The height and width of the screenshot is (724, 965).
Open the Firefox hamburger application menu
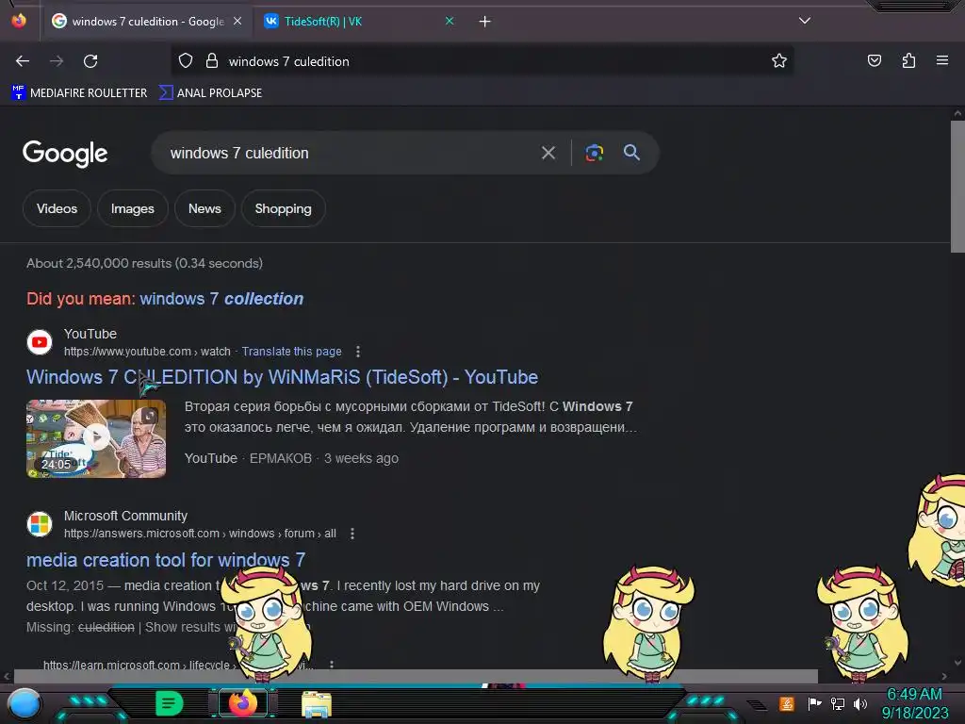pos(941,60)
